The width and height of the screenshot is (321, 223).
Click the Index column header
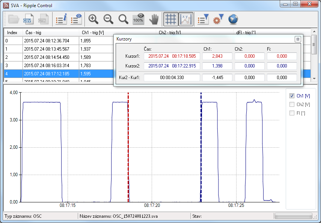(x=12, y=33)
